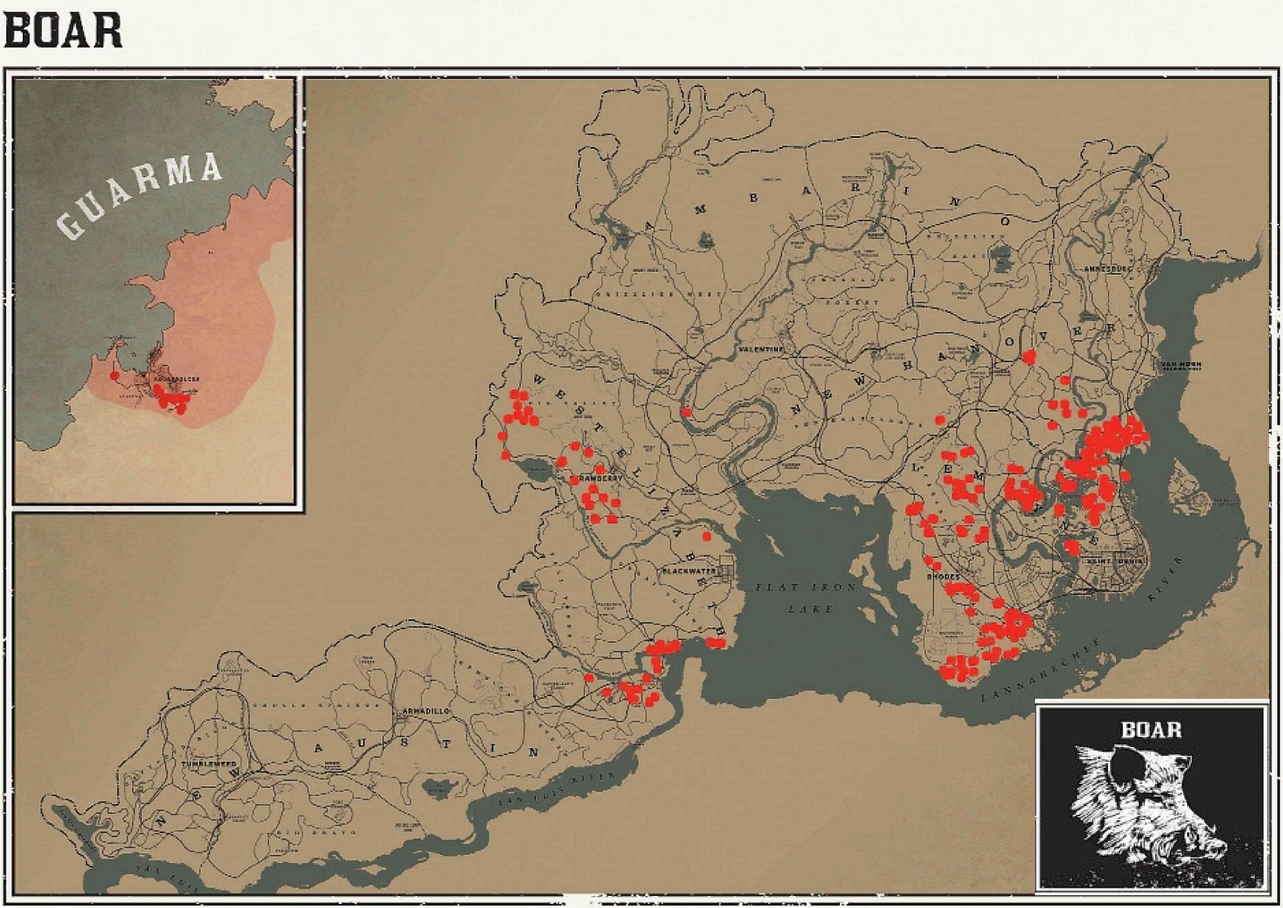Select the Annesburg town label
The image size is (1283, 908).
[x=1108, y=269]
